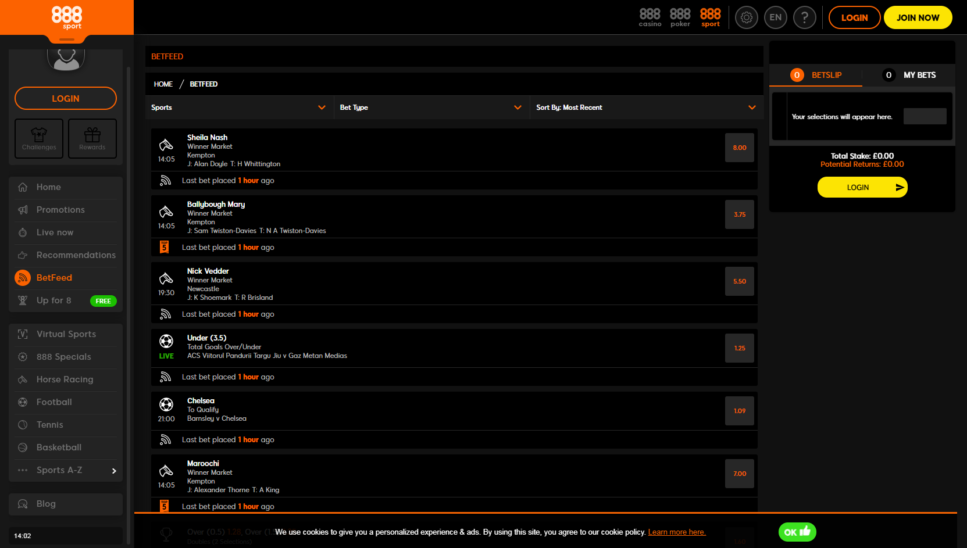Select odds 1.25 for Under (3.5)

pos(740,348)
